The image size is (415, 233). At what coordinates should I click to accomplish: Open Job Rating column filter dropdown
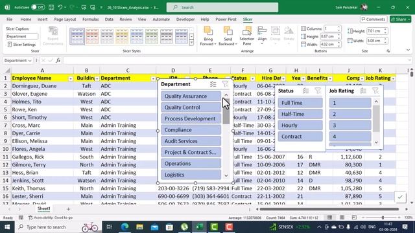[x=394, y=79]
